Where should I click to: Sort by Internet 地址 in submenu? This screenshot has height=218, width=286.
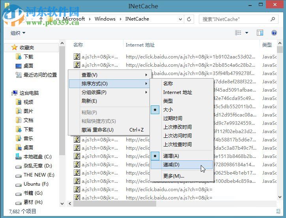182,92
